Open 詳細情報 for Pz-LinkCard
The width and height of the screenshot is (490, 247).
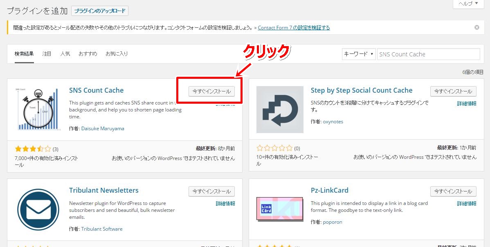467,203
